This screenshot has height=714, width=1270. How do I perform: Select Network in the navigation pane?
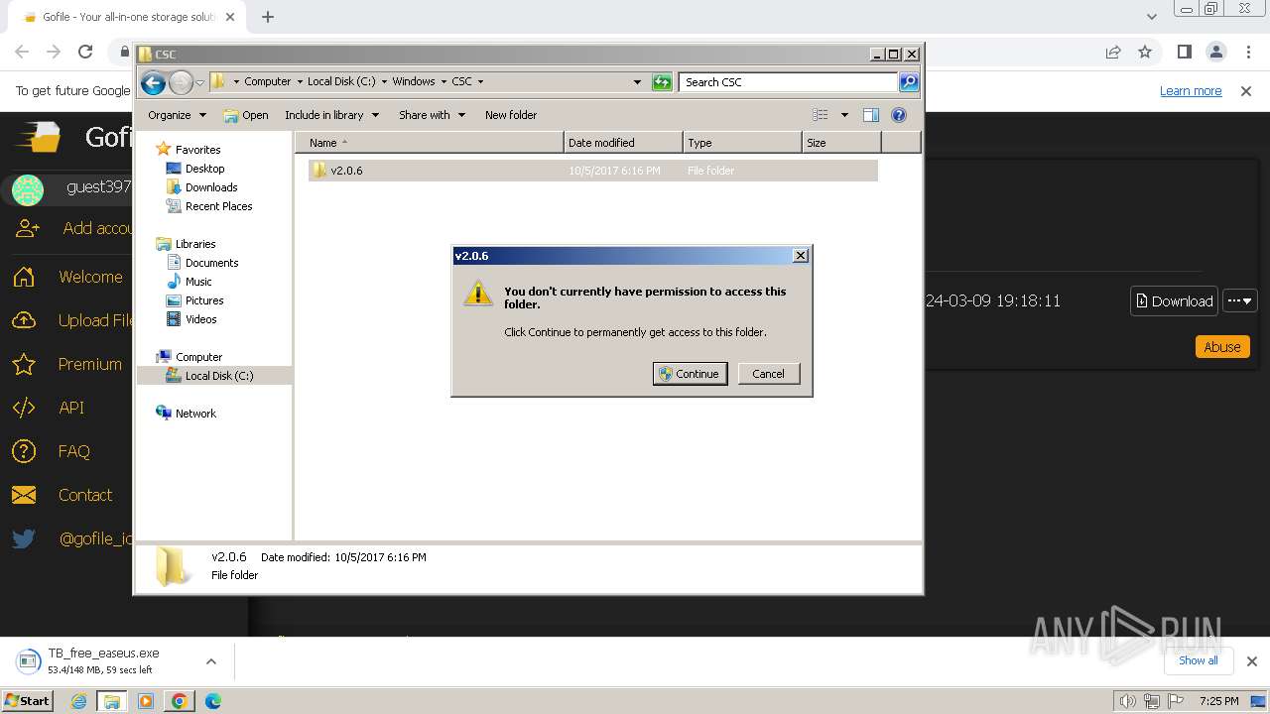click(x=195, y=414)
